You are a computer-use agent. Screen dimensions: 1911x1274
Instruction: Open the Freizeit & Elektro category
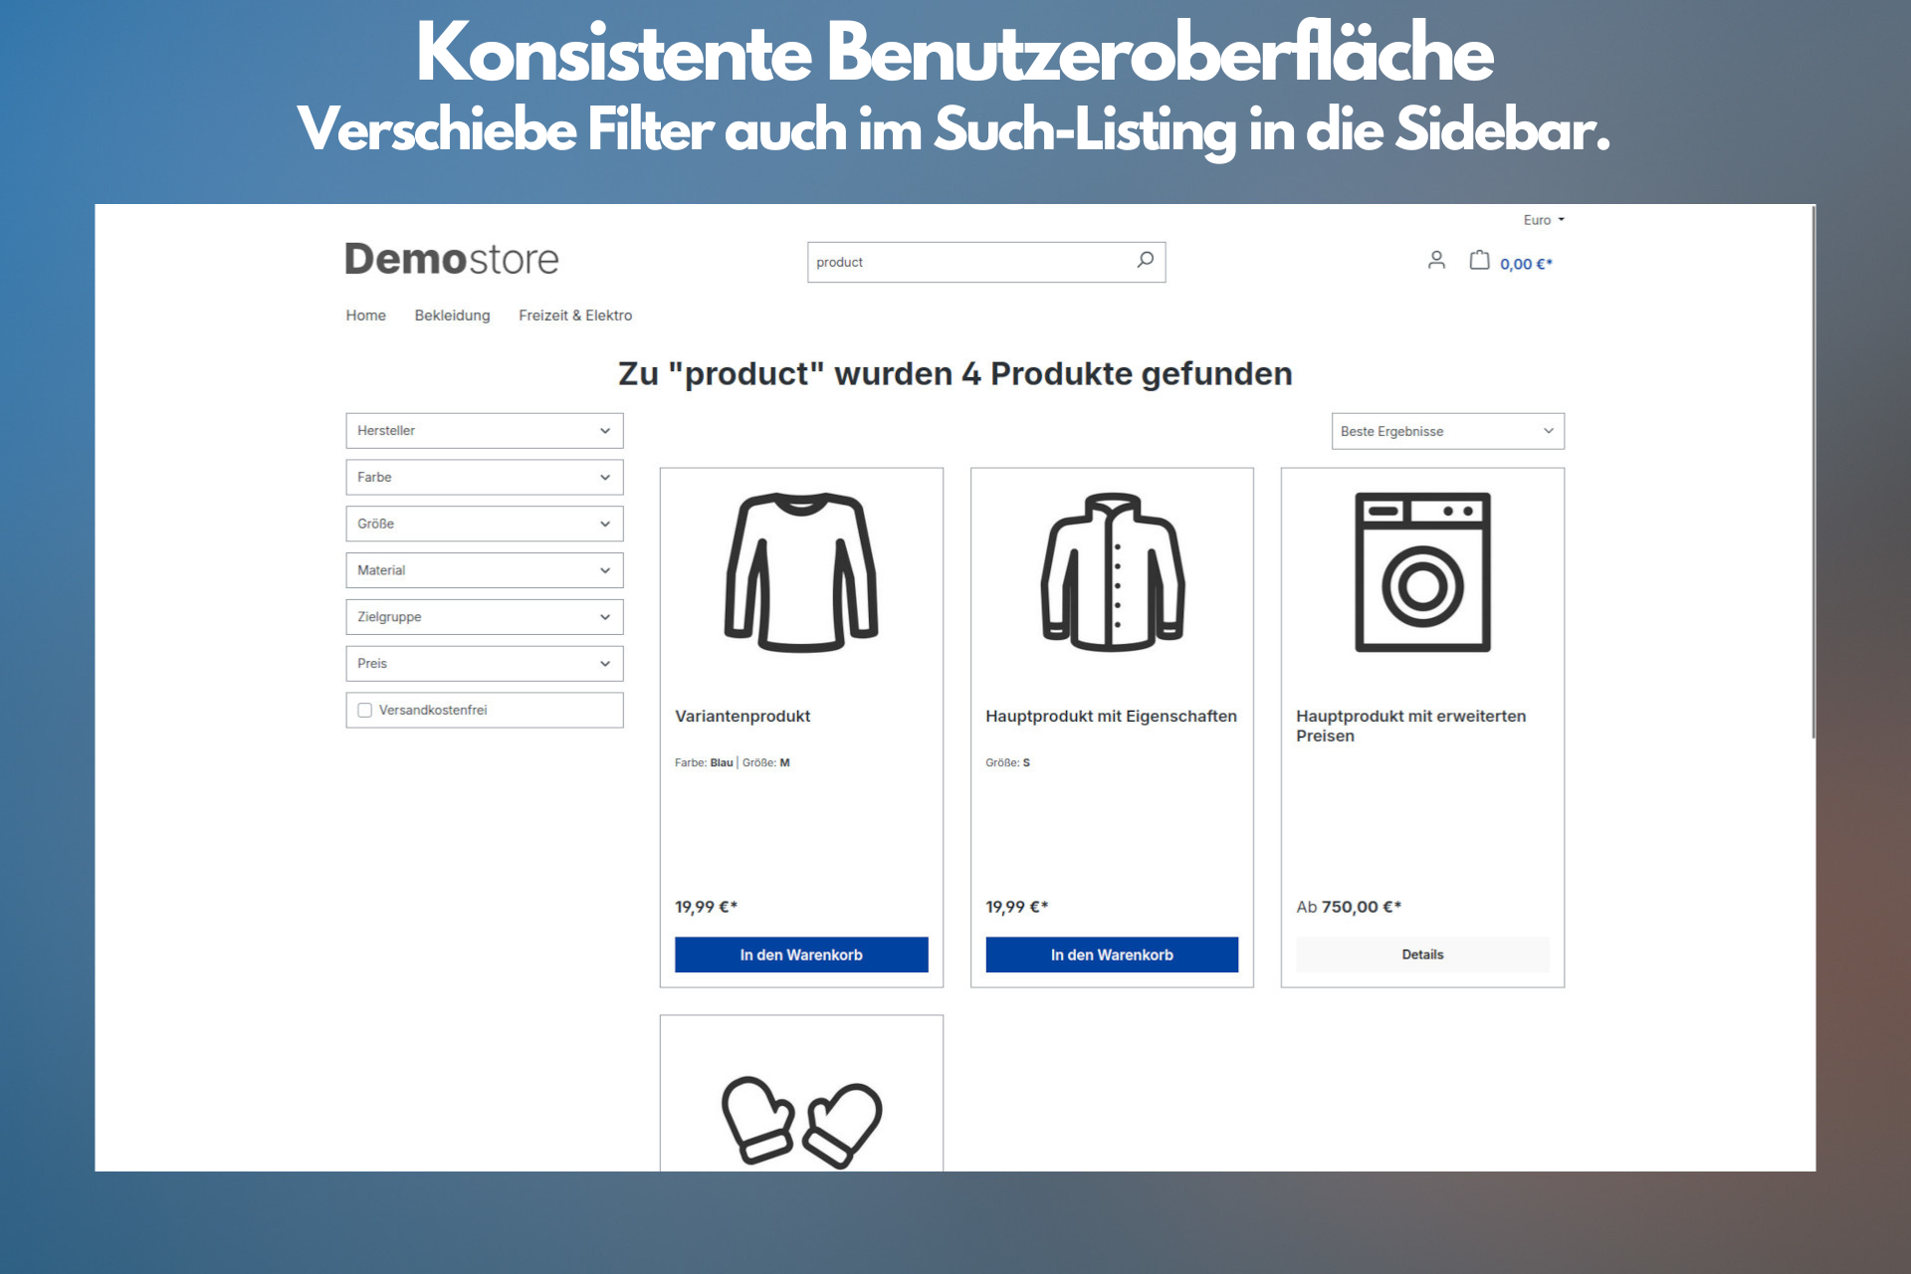[x=575, y=316]
